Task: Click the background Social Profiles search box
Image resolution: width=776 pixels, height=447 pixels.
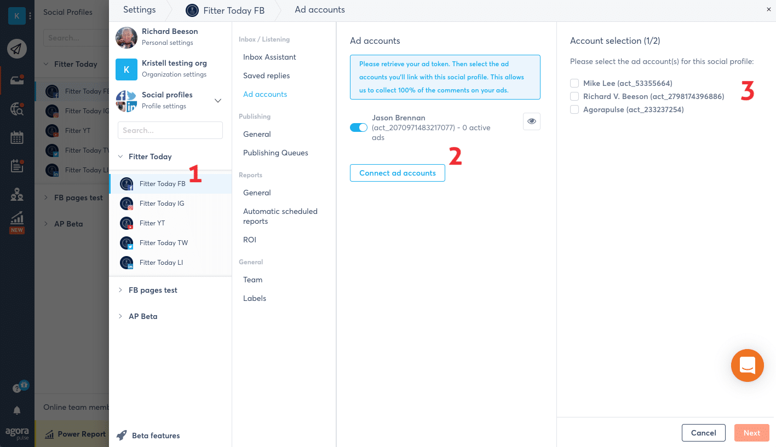Action: [76, 38]
